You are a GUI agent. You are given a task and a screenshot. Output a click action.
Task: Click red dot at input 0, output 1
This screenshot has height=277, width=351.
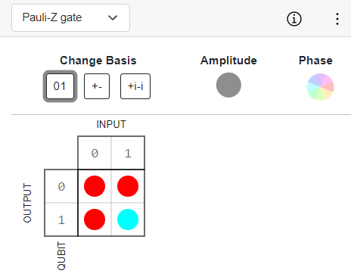pos(95,219)
